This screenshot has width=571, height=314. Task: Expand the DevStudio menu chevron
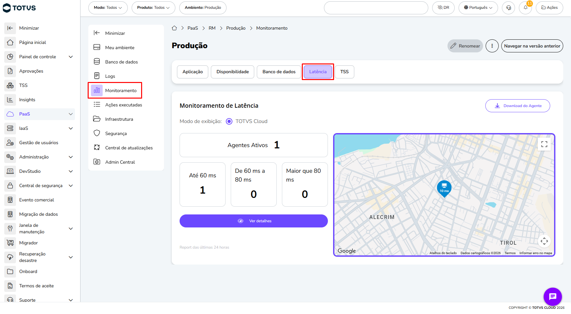[x=71, y=171]
